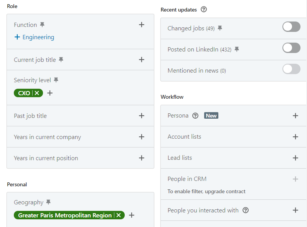Click the help icon beside People you interacted with

(245, 210)
